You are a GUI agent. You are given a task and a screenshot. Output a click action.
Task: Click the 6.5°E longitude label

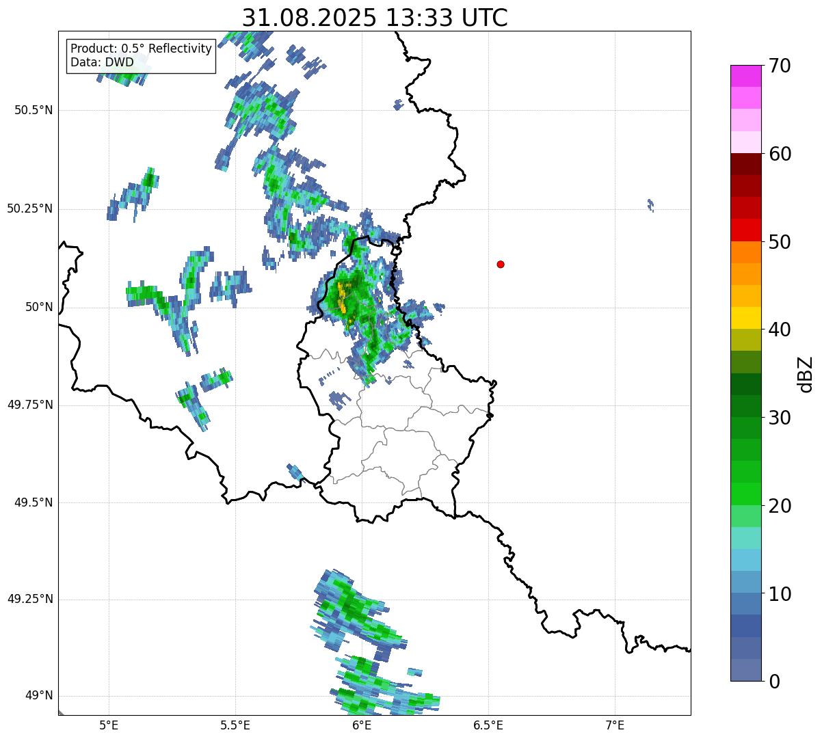pyautogui.click(x=488, y=725)
